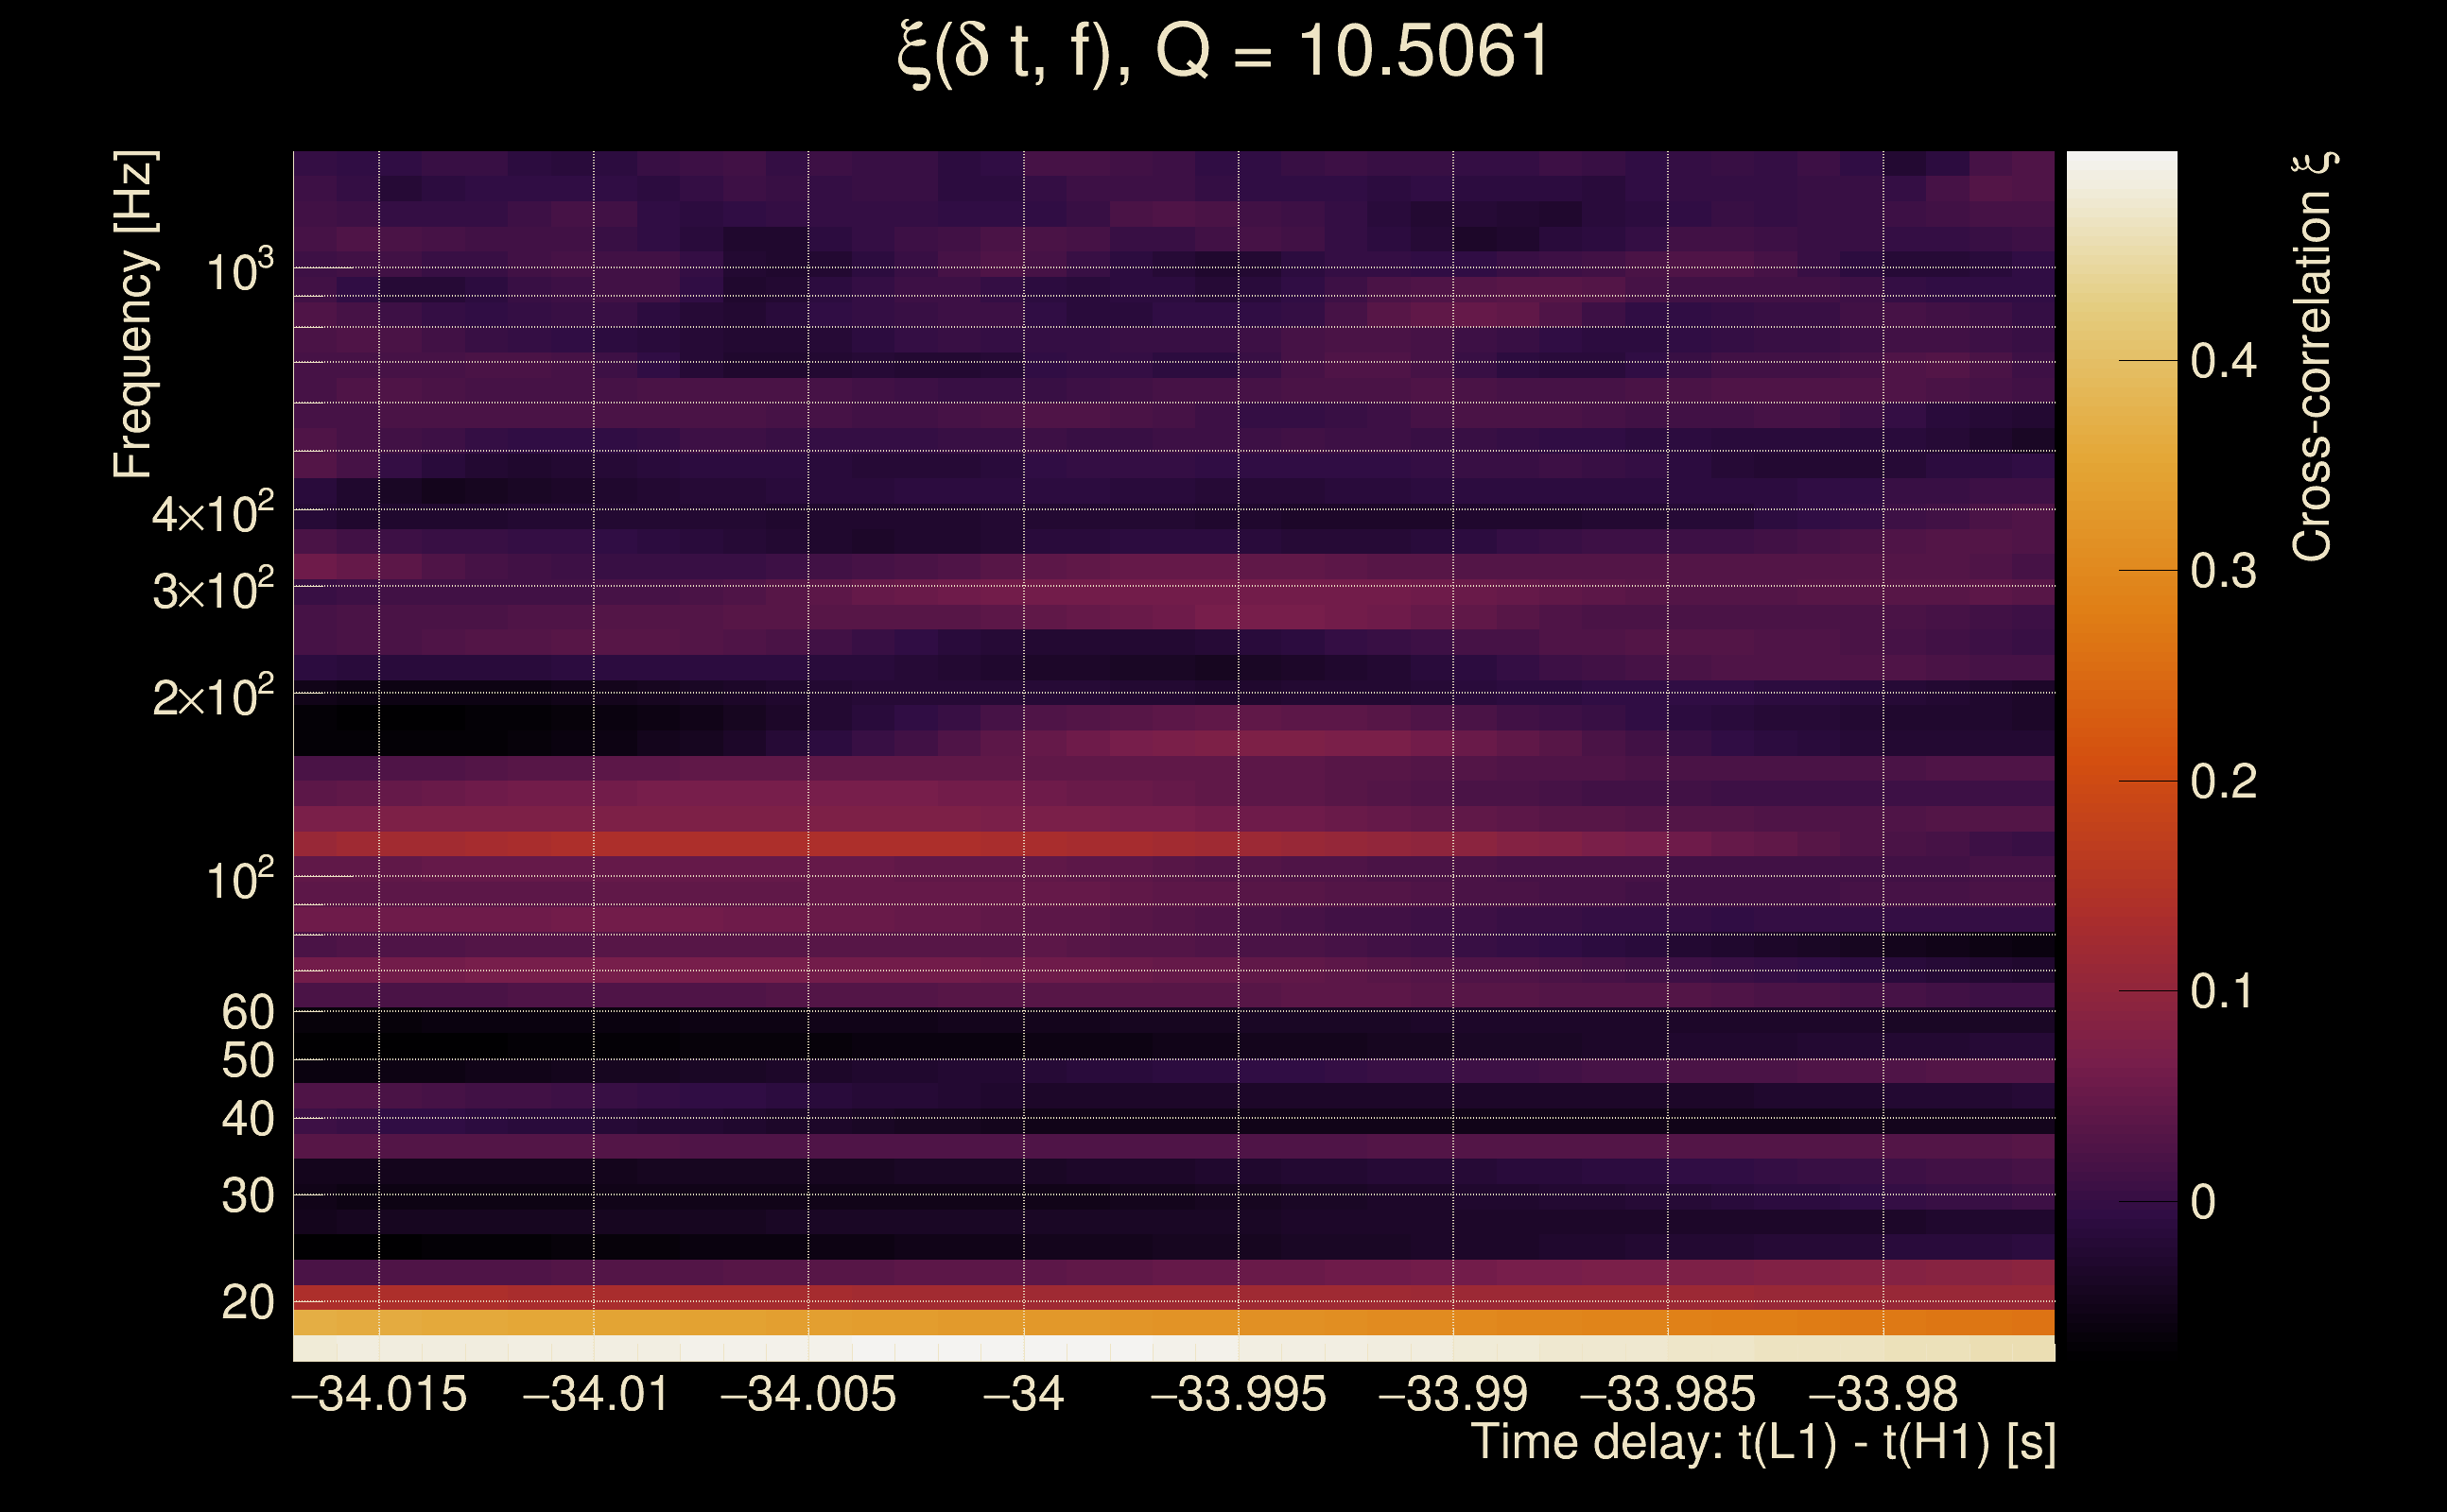Click the 0 tick label on colorbar
2447x1512 pixels.
2203,1202
